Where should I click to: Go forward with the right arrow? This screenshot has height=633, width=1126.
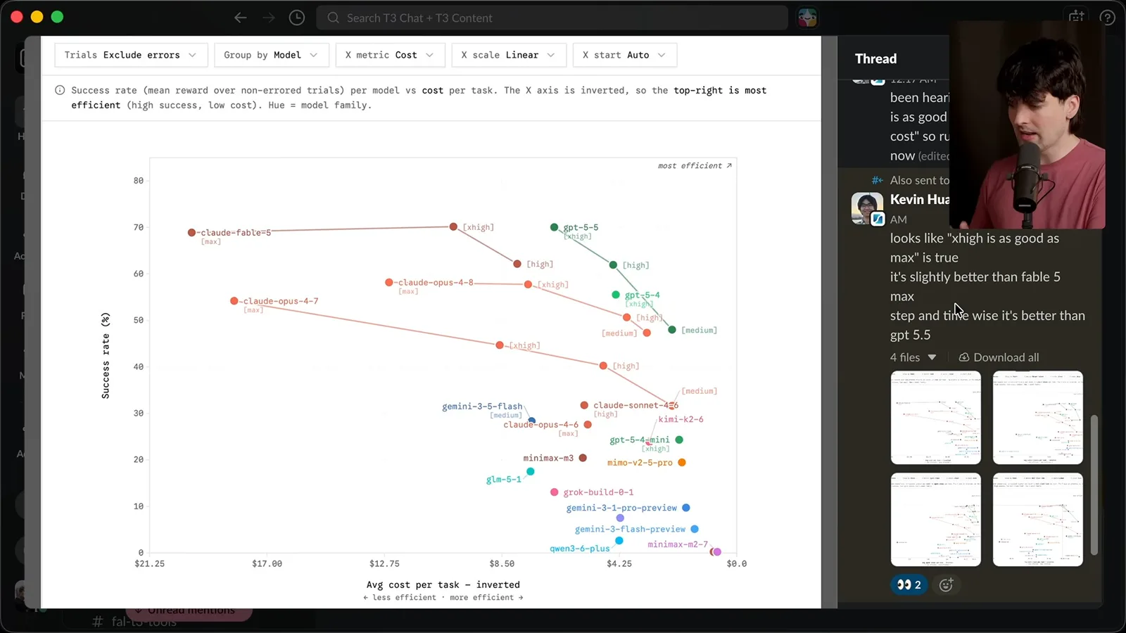point(268,18)
